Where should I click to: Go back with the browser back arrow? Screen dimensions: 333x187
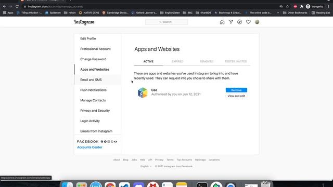(x=4, y=7)
